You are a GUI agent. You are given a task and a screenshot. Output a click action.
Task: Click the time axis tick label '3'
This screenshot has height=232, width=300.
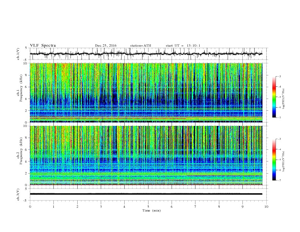coord(101,207)
